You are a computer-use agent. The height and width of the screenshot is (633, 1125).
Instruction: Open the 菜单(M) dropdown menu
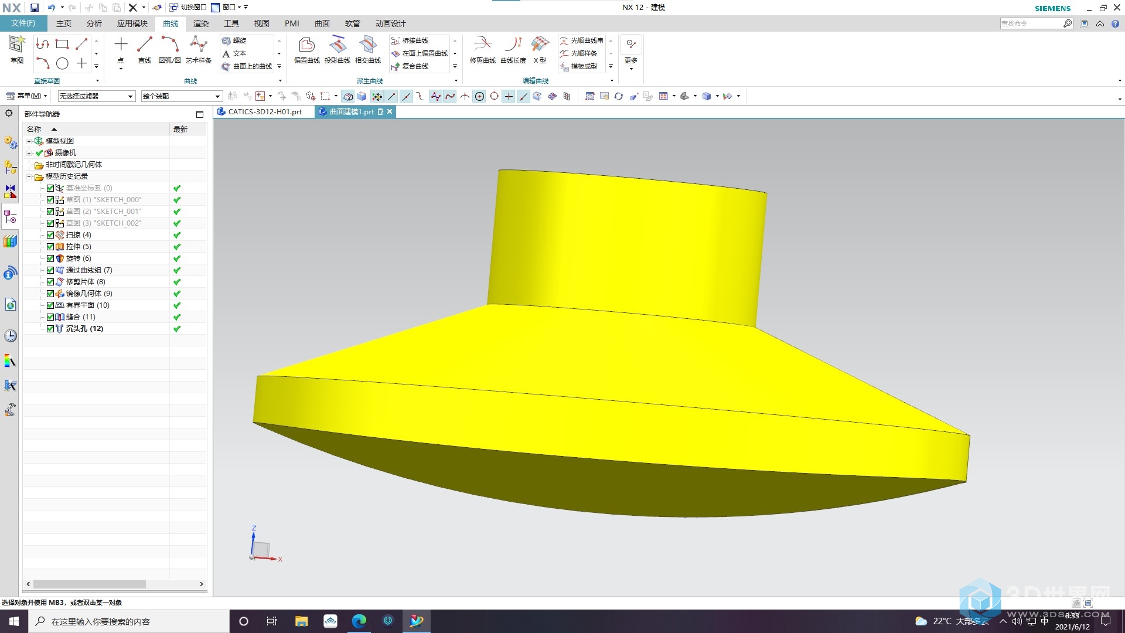point(27,96)
